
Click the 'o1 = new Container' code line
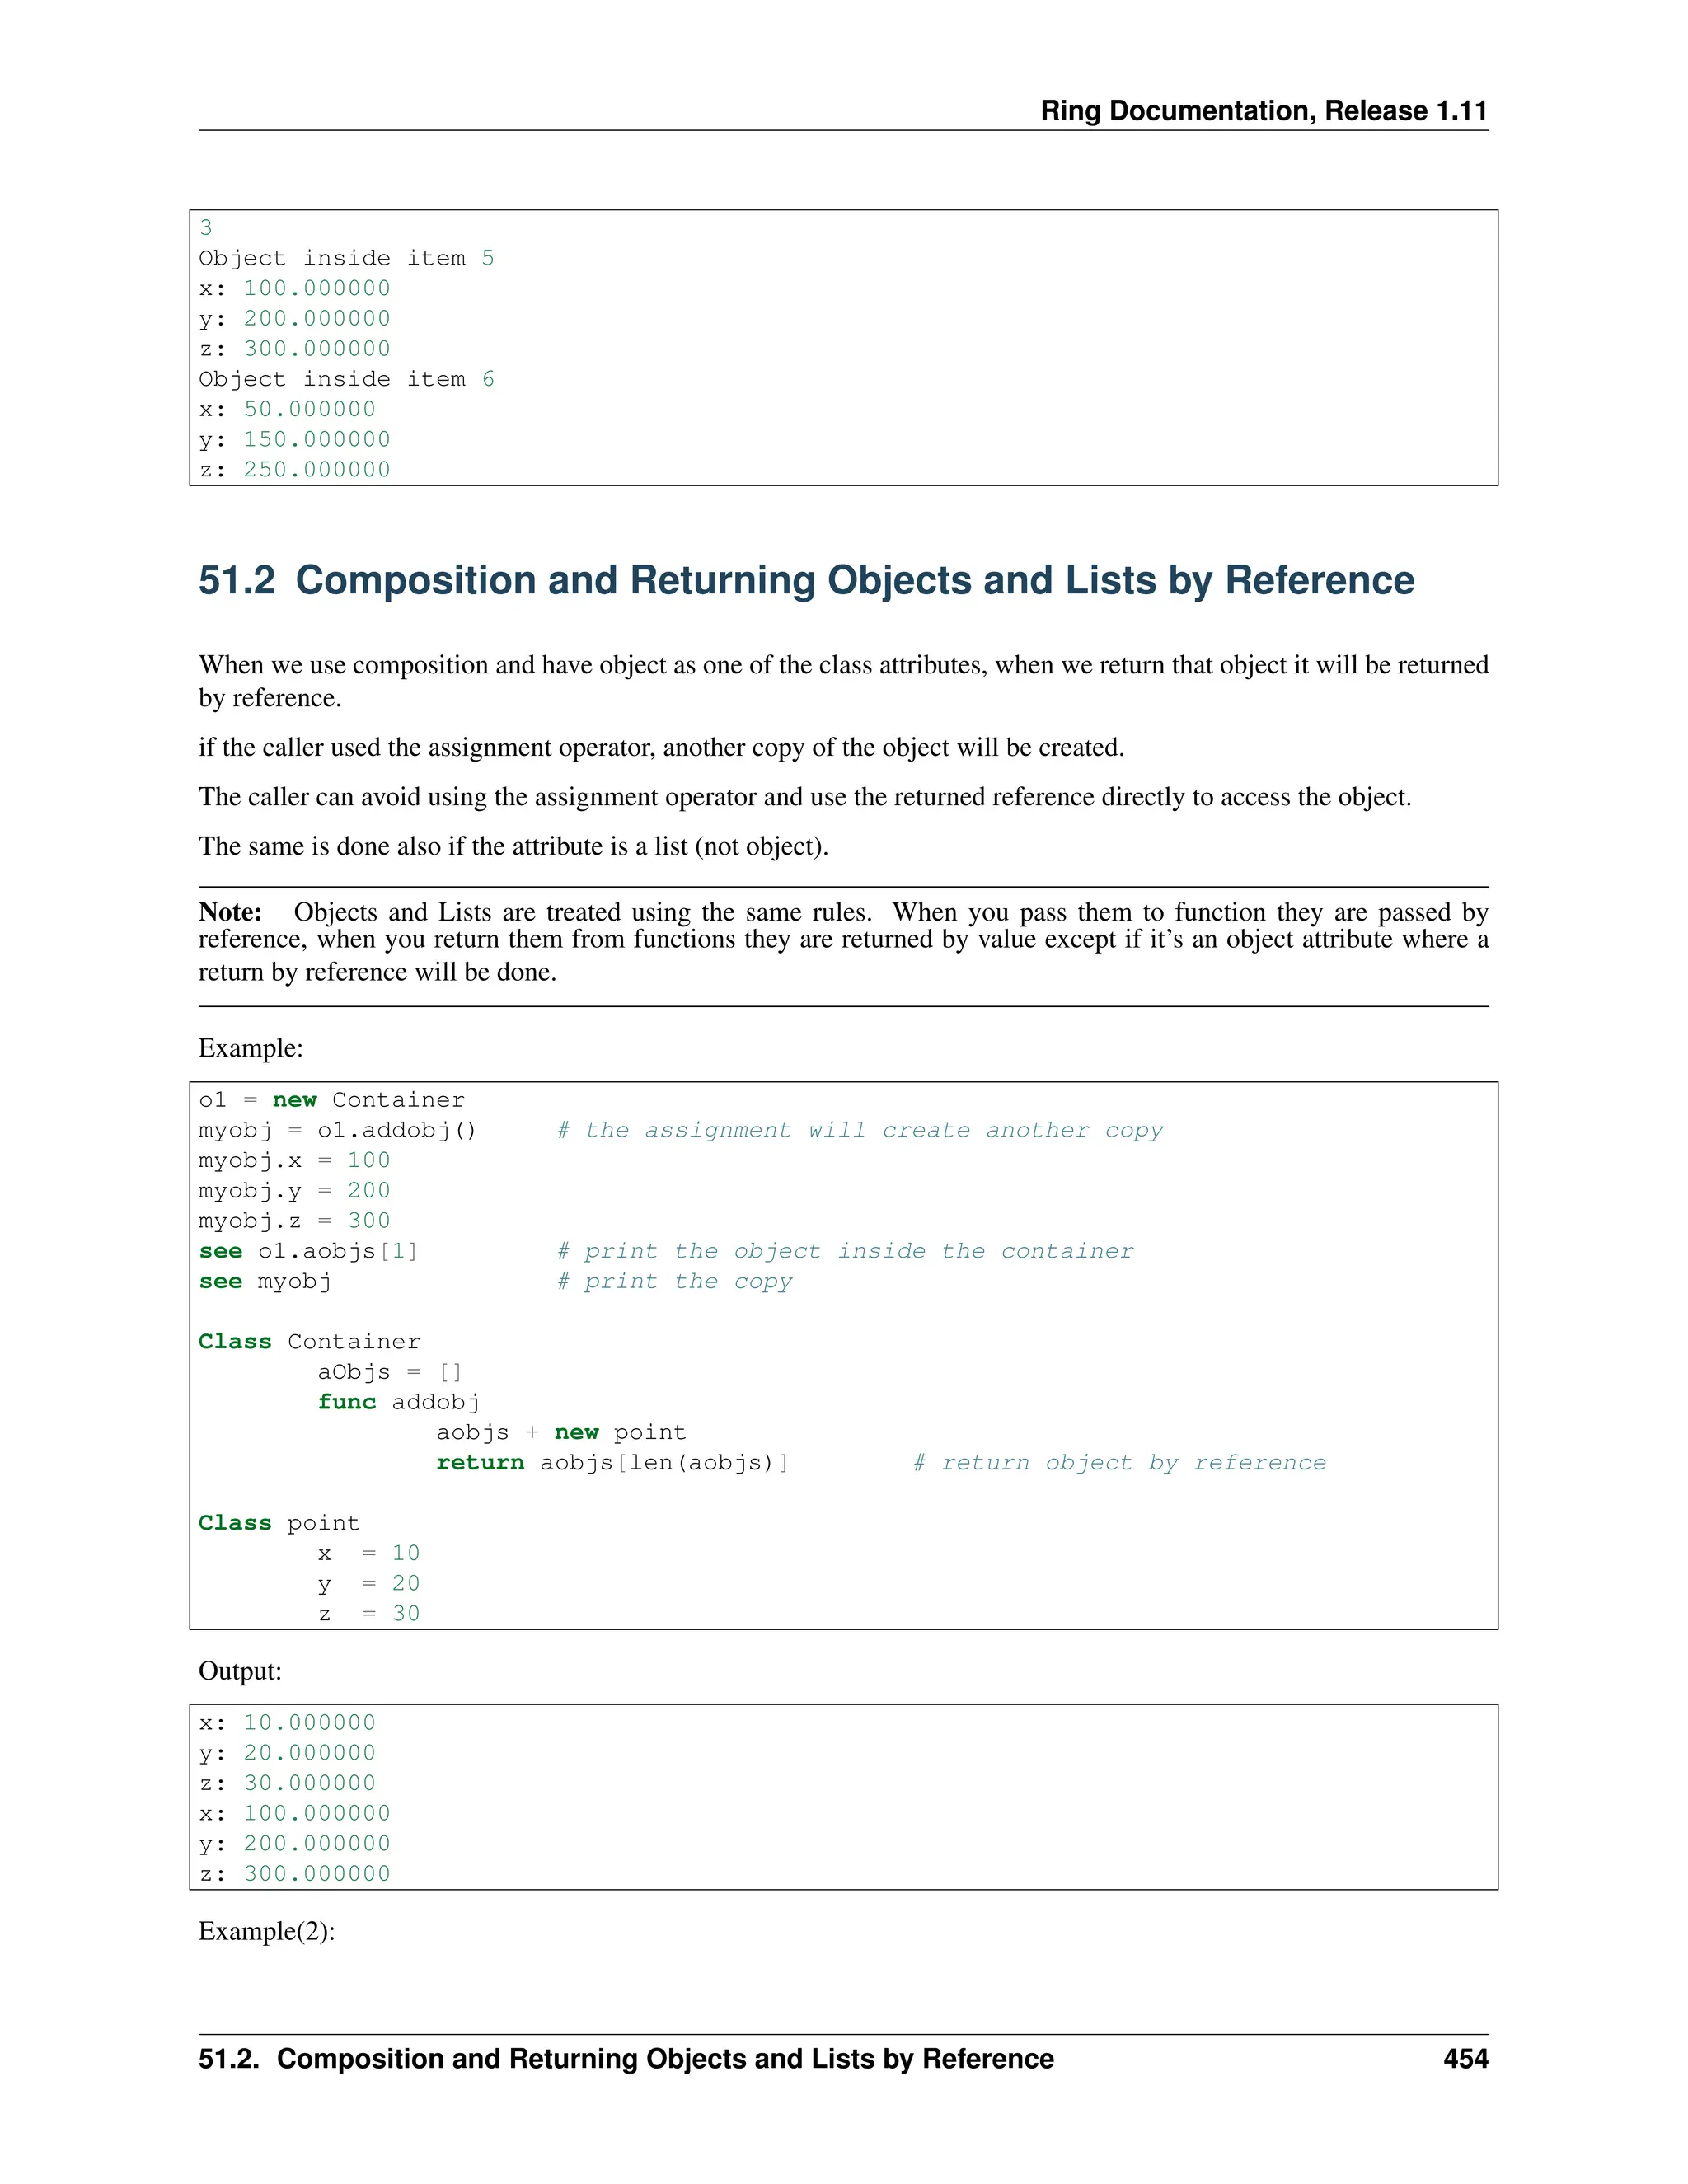point(331,1100)
